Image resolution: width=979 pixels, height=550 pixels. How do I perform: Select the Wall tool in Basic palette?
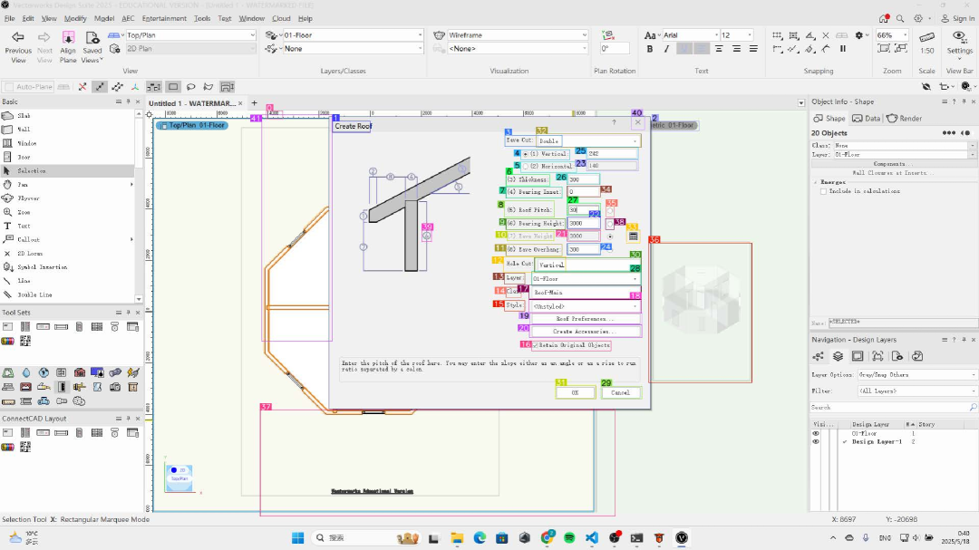click(x=24, y=130)
